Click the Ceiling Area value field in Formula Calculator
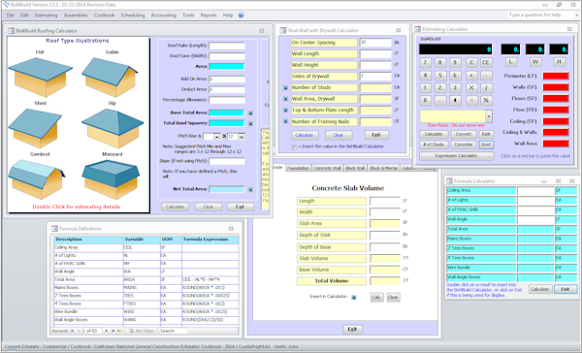 click(x=535, y=191)
